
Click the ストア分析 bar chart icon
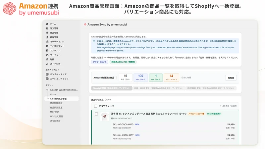coord(47,64)
